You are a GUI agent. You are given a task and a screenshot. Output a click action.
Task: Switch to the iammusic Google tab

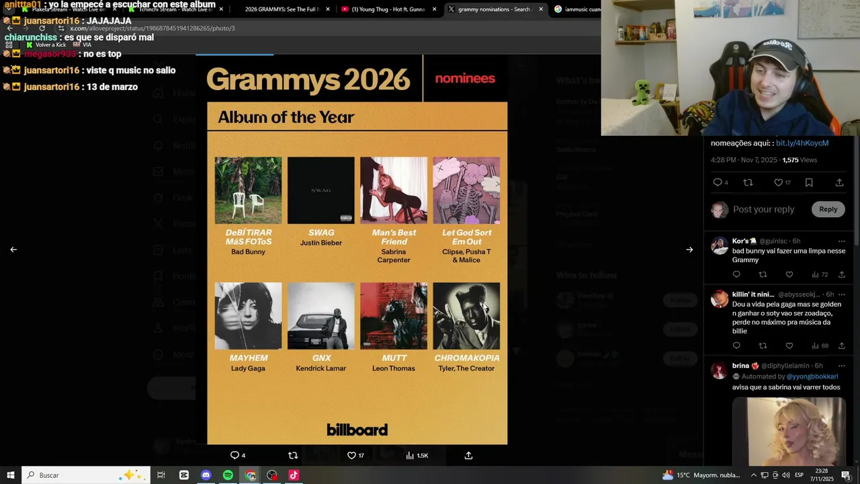576,9
